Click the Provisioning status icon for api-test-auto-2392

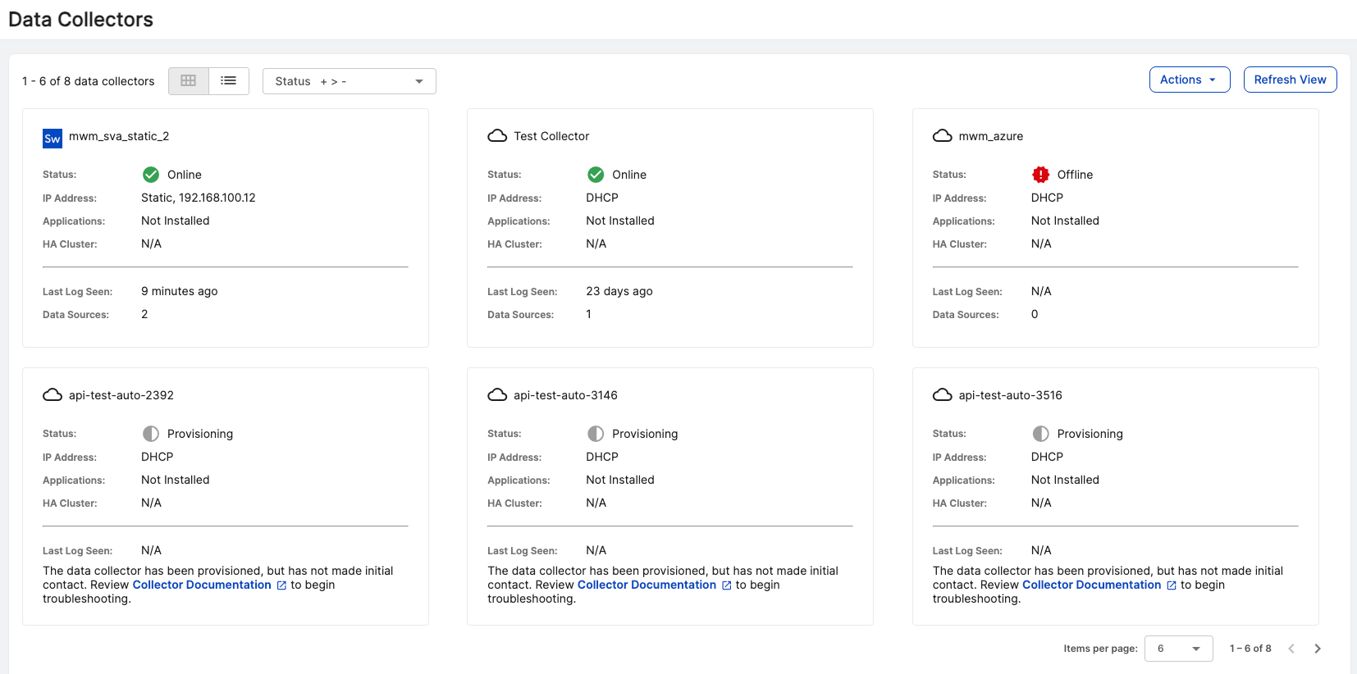(151, 434)
